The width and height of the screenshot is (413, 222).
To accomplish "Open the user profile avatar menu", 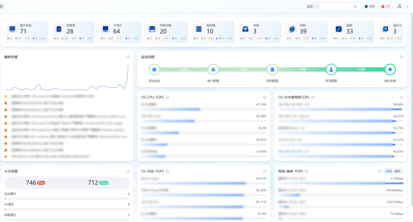I will click(400, 6).
